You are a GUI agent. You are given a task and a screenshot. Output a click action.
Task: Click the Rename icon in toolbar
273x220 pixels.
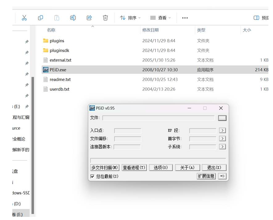[x=73, y=18]
